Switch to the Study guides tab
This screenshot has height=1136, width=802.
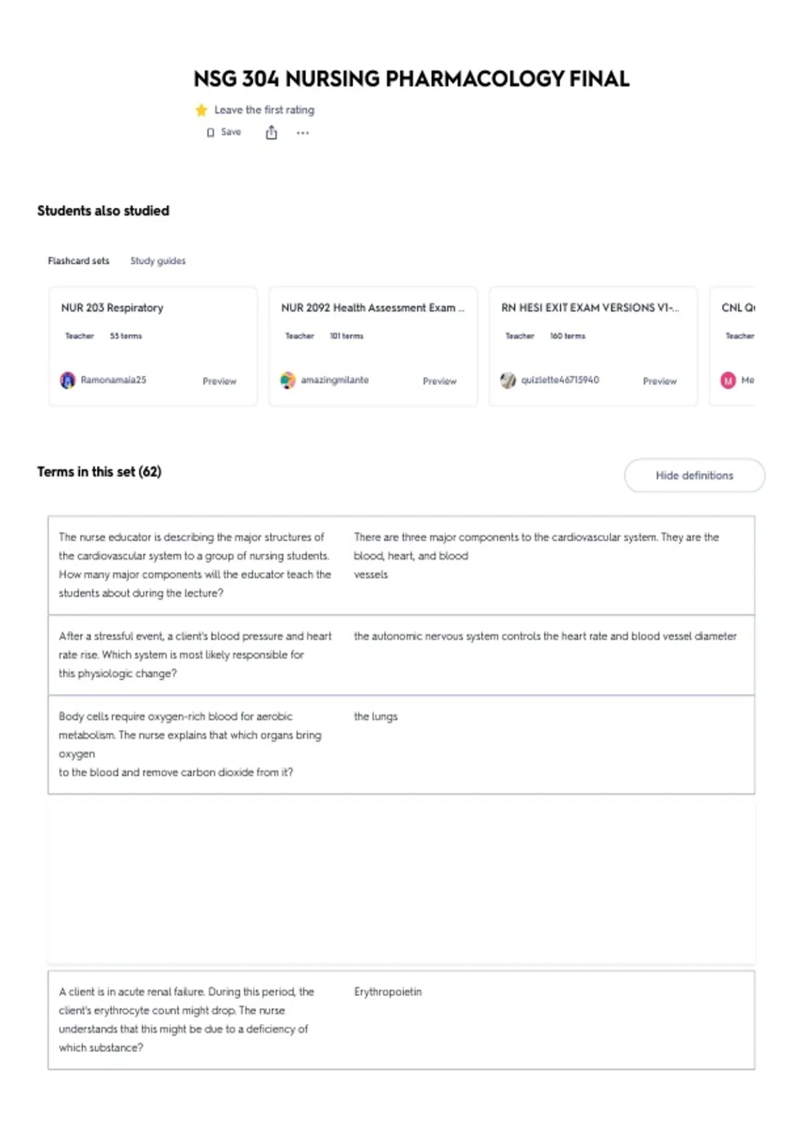point(158,261)
